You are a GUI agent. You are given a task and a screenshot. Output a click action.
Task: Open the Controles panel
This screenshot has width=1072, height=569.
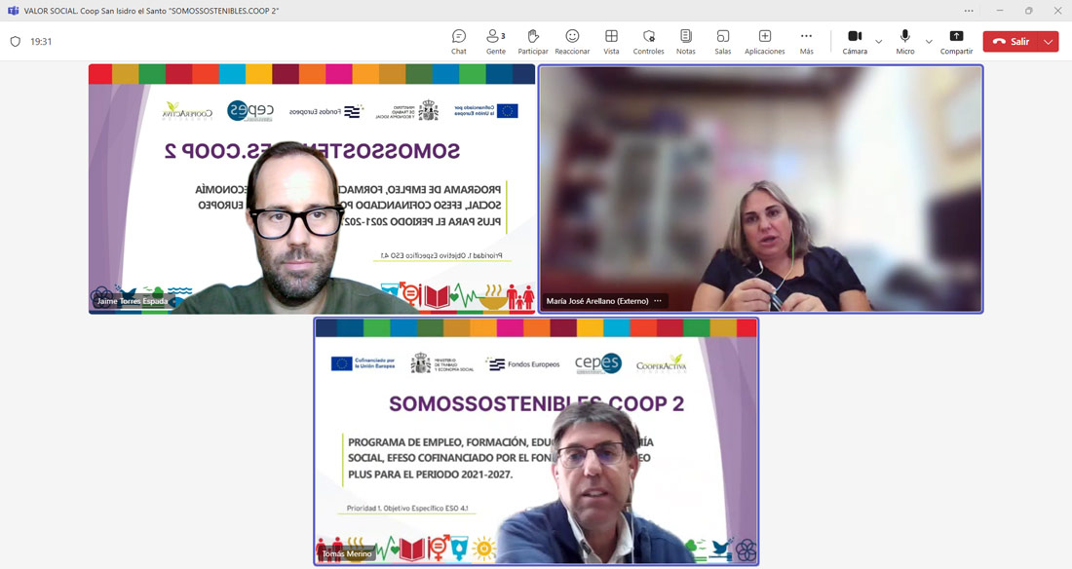point(648,42)
